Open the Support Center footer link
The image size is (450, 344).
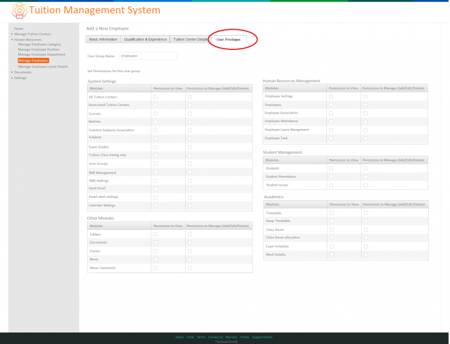(263, 337)
